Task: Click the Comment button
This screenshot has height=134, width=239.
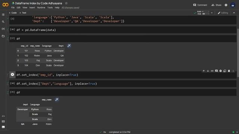Action: click(200, 5)
